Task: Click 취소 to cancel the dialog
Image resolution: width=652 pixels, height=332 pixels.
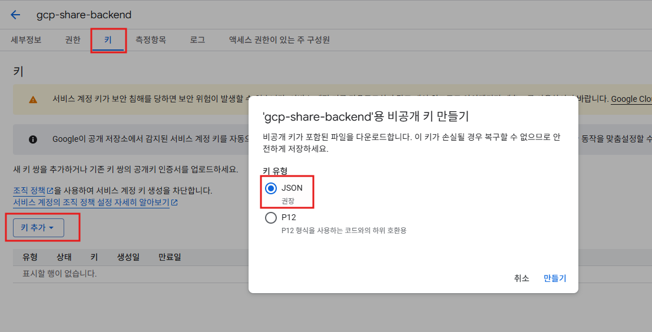Action: point(521,278)
